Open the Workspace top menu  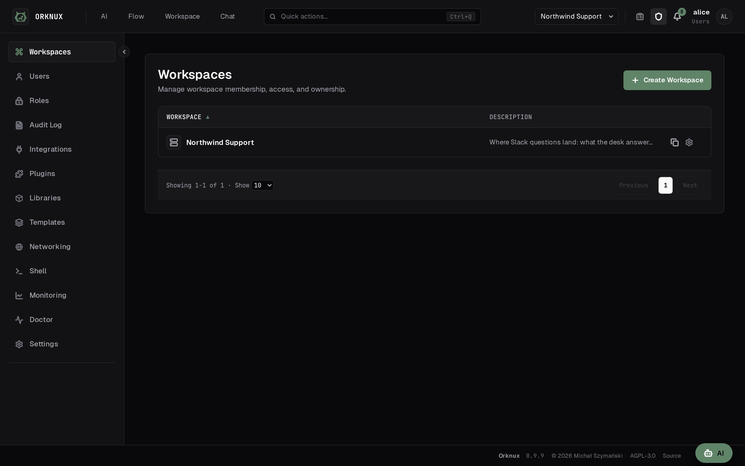pyautogui.click(x=182, y=17)
